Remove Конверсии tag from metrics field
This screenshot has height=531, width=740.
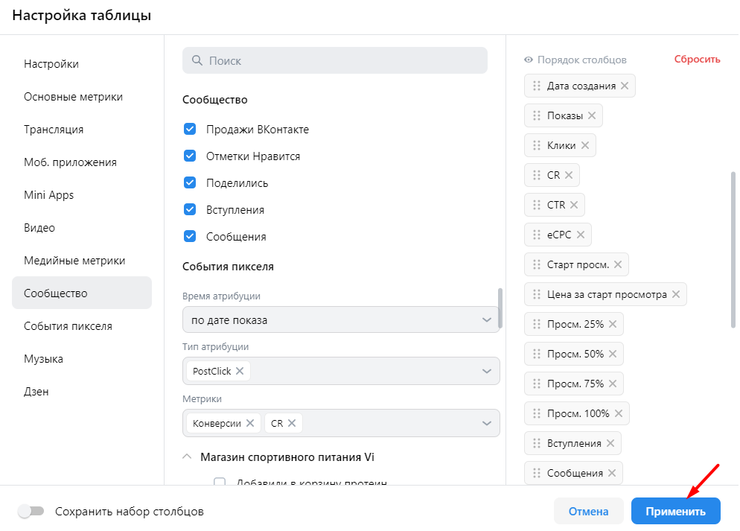click(x=250, y=423)
